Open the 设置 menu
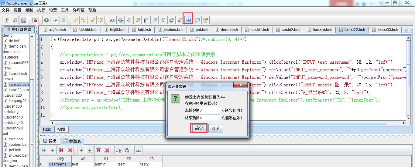415x167 pixels. click(53, 10)
